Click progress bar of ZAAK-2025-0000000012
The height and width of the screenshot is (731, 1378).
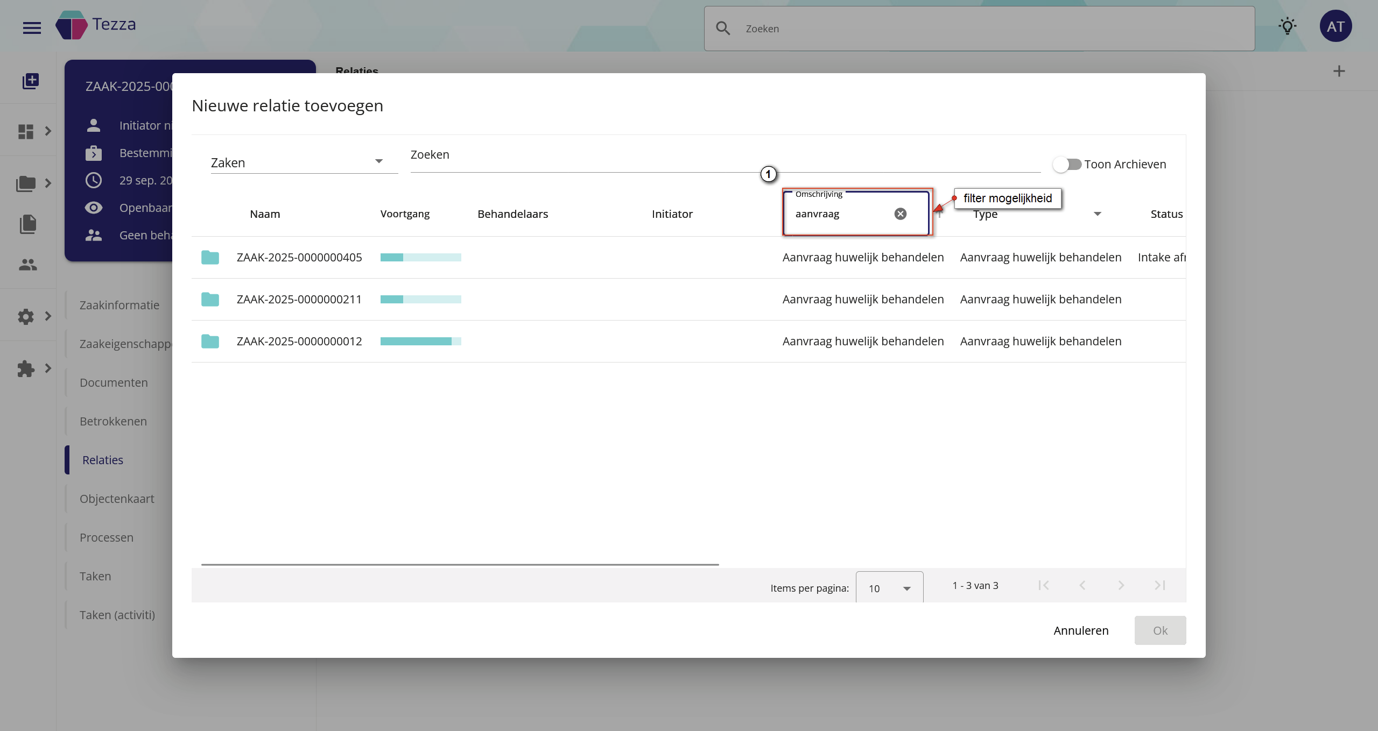[x=420, y=342]
